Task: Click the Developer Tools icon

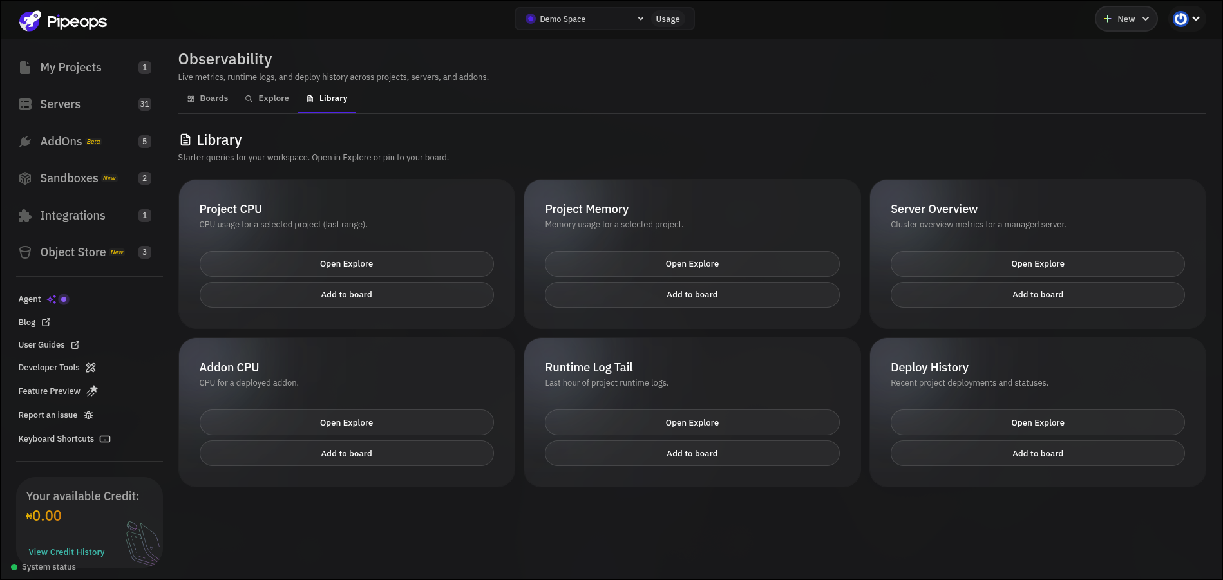Action: pyautogui.click(x=91, y=368)
